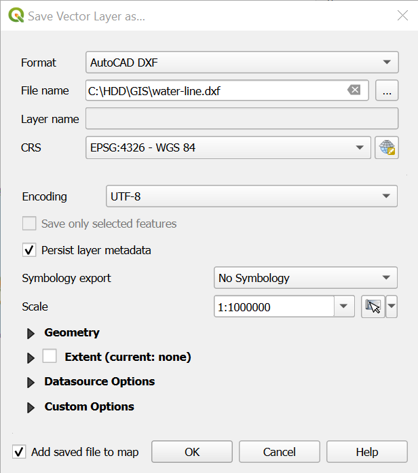418x473 pixels.
Task: Open the CRS dropdown EPSG:4326
Action: pos(228,147)
